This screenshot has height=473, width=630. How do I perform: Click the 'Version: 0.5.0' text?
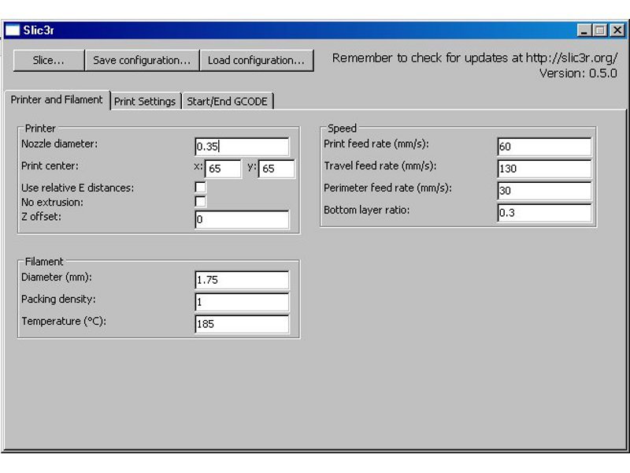pyautogui.click(x=578, y=73)
